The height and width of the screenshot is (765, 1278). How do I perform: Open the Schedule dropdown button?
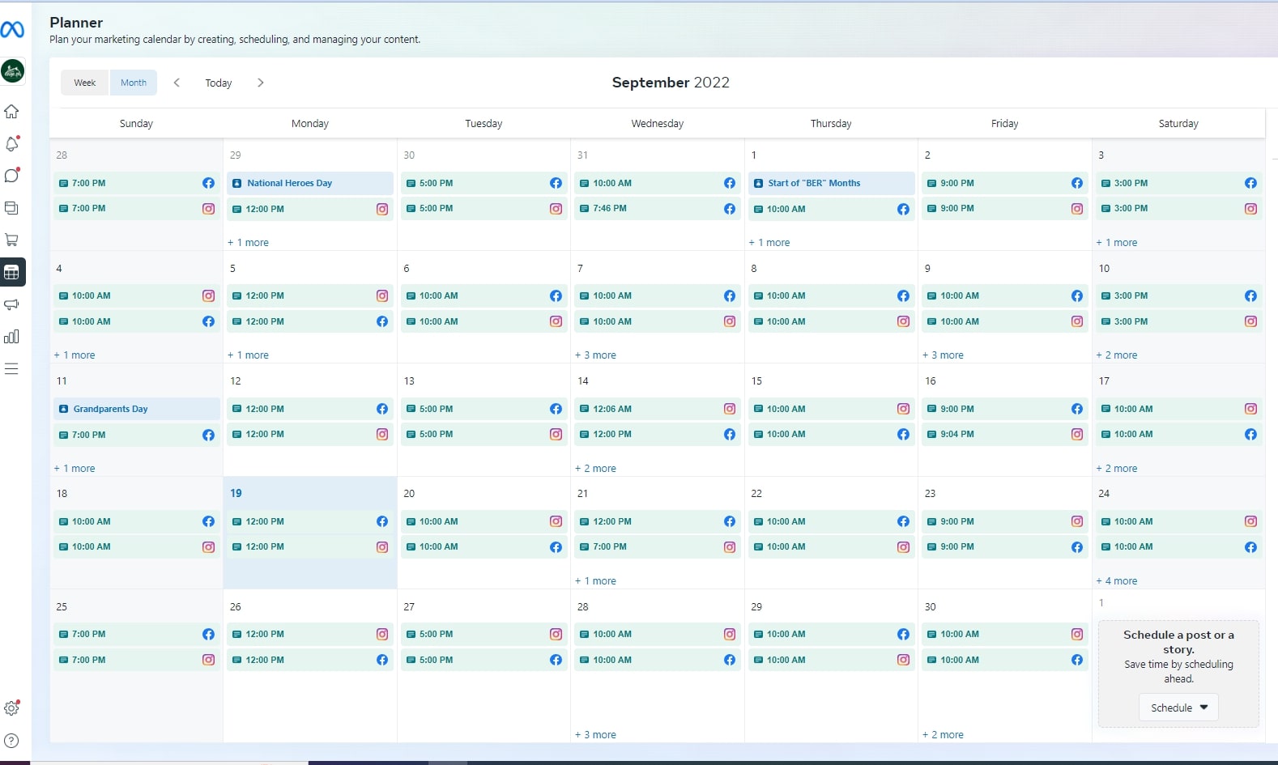coord(1178,708)
